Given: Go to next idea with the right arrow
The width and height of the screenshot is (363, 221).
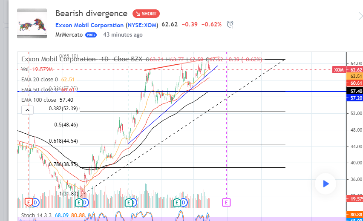Looking at the screenshot, I should tap(360, 16).
